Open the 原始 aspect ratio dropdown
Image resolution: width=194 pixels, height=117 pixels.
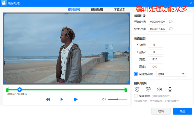[171, 74]
